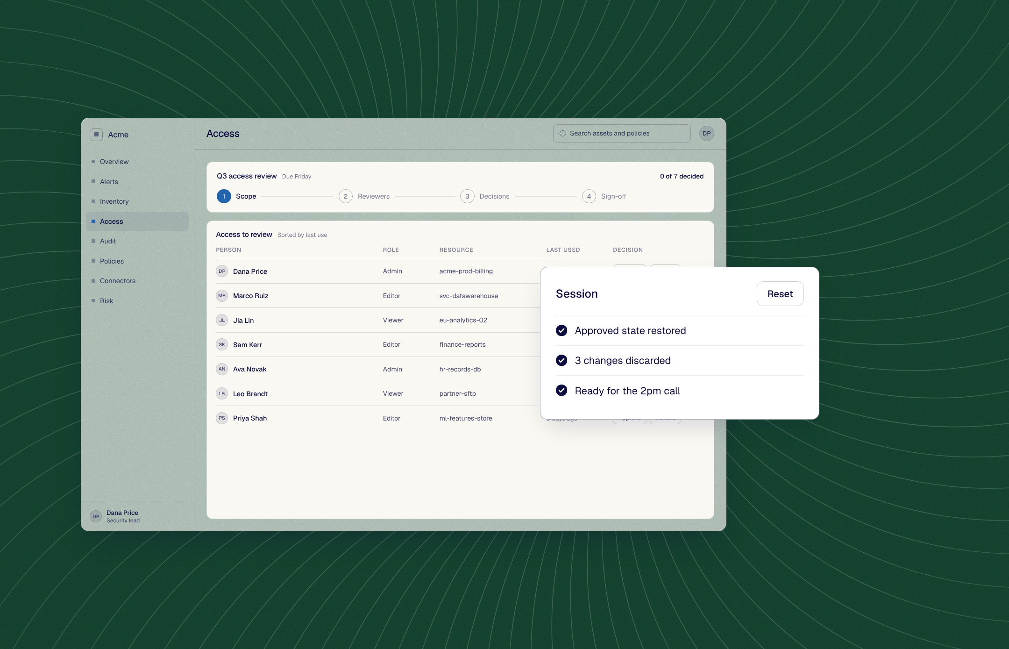This screenshot has height=649, width=1009.
Task: Go to Alerts in the sidebar
Action: point(137,182)
